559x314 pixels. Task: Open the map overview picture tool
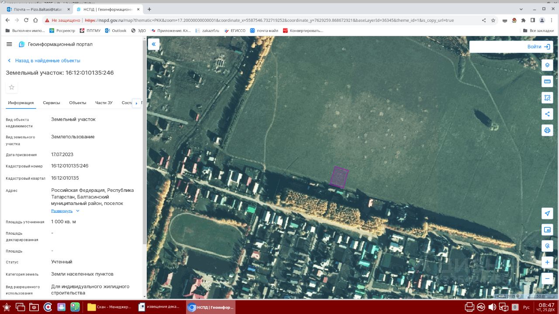547,230
